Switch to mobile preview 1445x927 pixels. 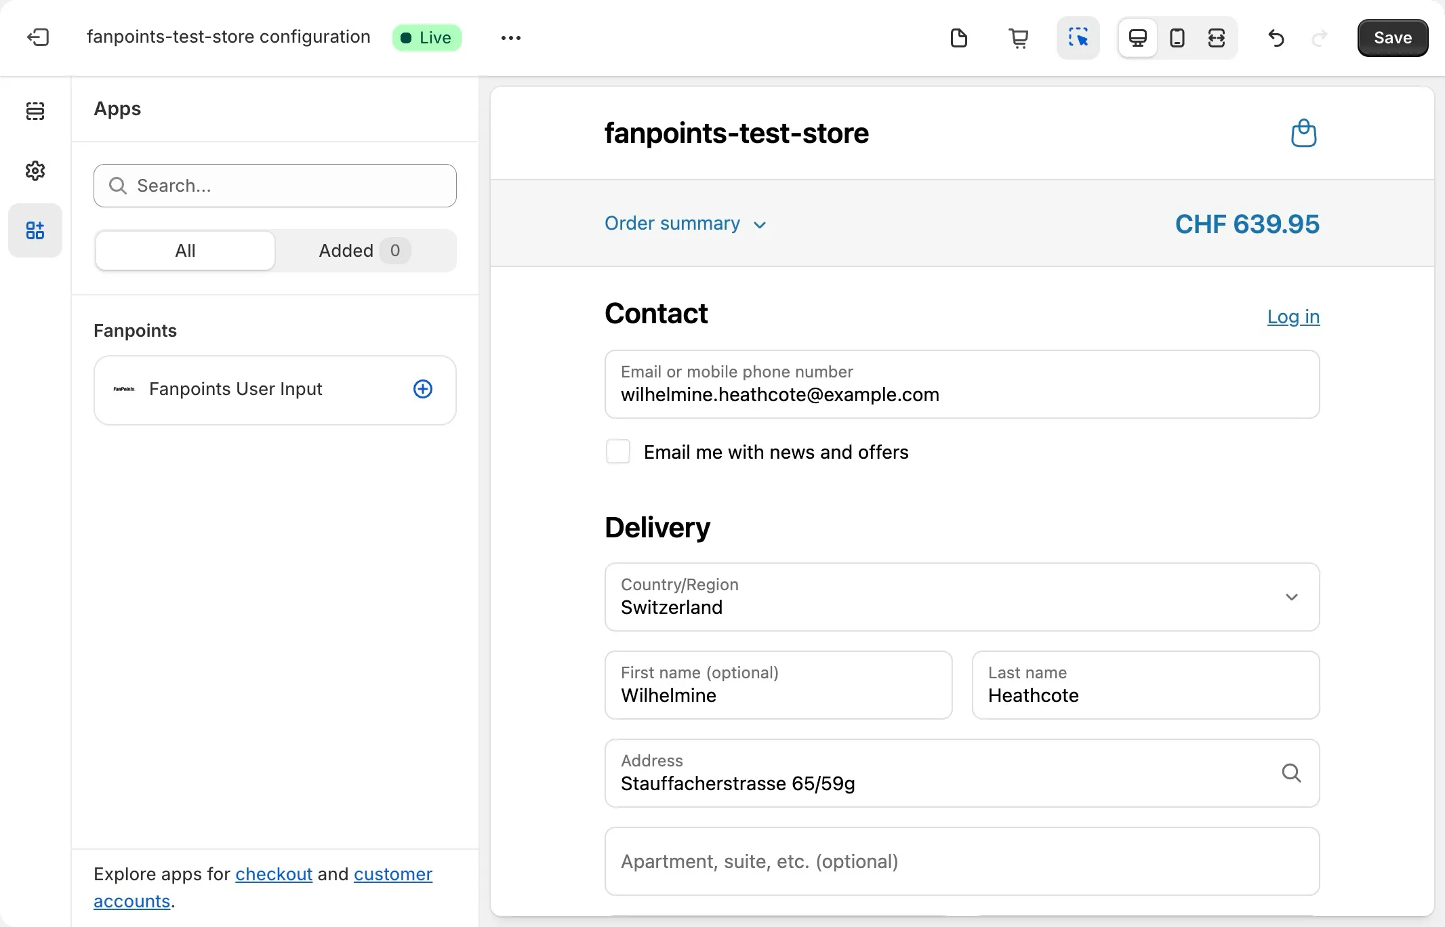pos(1177,38)
